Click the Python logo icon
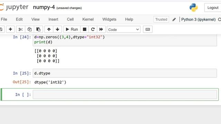 click(193, 8)
